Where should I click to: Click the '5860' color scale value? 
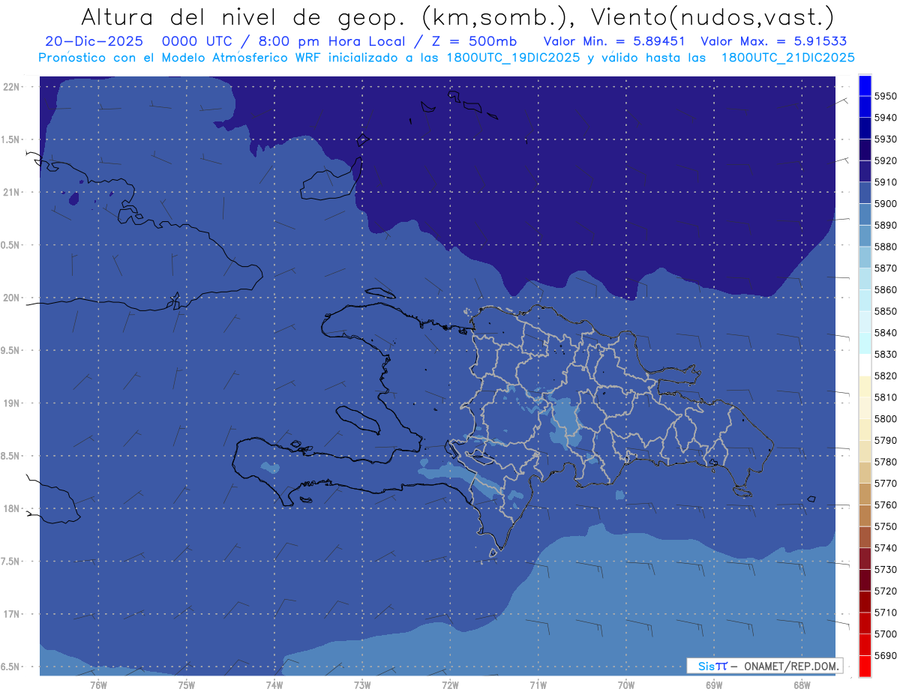[x=886, y=289]
